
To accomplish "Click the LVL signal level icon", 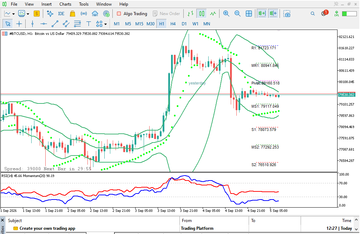I will click(336, 14).
